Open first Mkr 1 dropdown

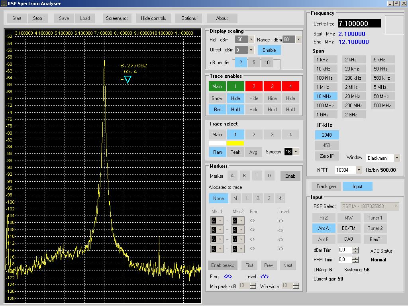pos(220,221)
